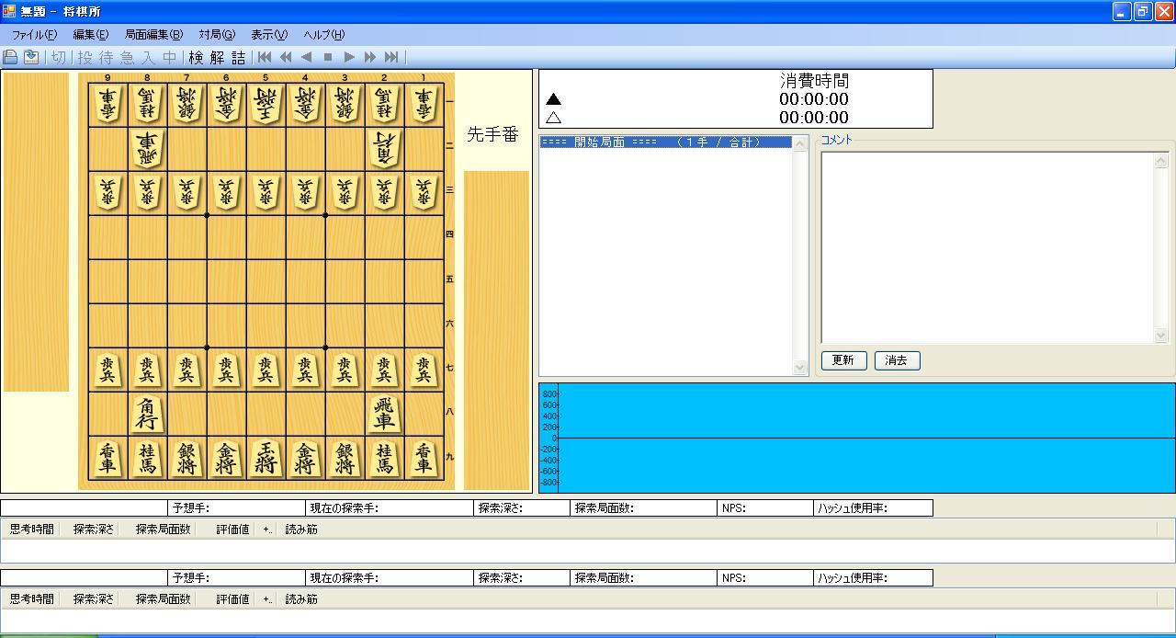Click the 詰 checkmate search icon
This screenshot has width=1176, height=638.
click(237, 57)
